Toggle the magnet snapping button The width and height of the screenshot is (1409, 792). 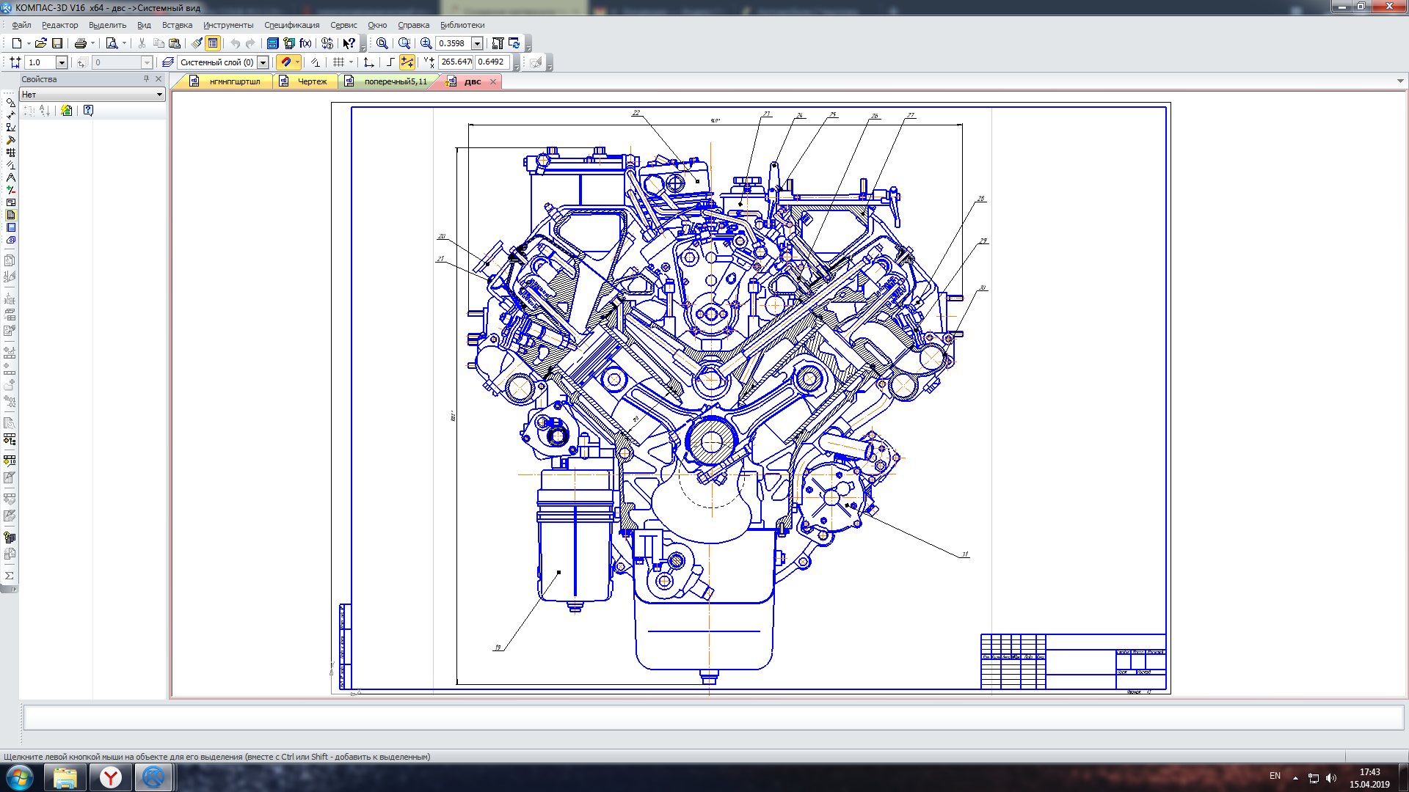[x=285, y=62]
